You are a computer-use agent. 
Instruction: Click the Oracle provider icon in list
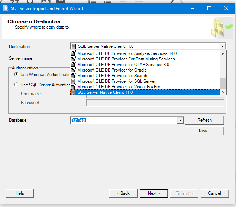[73, 70]
